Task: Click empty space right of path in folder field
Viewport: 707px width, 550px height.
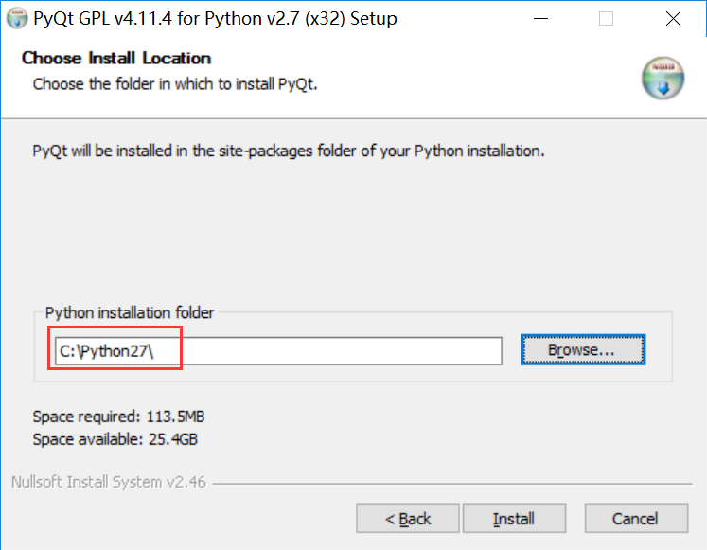Action: (x=341, y=350)
